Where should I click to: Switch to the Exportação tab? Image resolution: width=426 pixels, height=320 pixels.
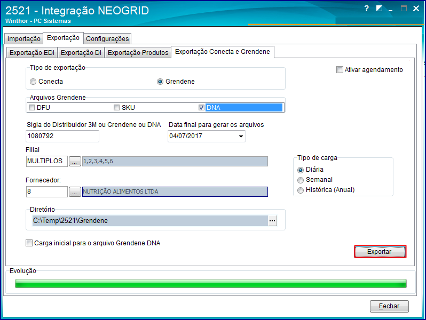(x=63, y=38)
